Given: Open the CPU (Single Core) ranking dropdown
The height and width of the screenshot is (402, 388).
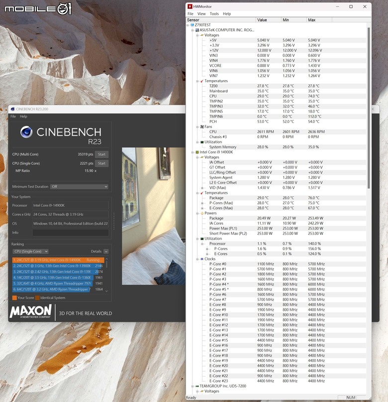Looking at the screenshot, I should pos(30,252).
